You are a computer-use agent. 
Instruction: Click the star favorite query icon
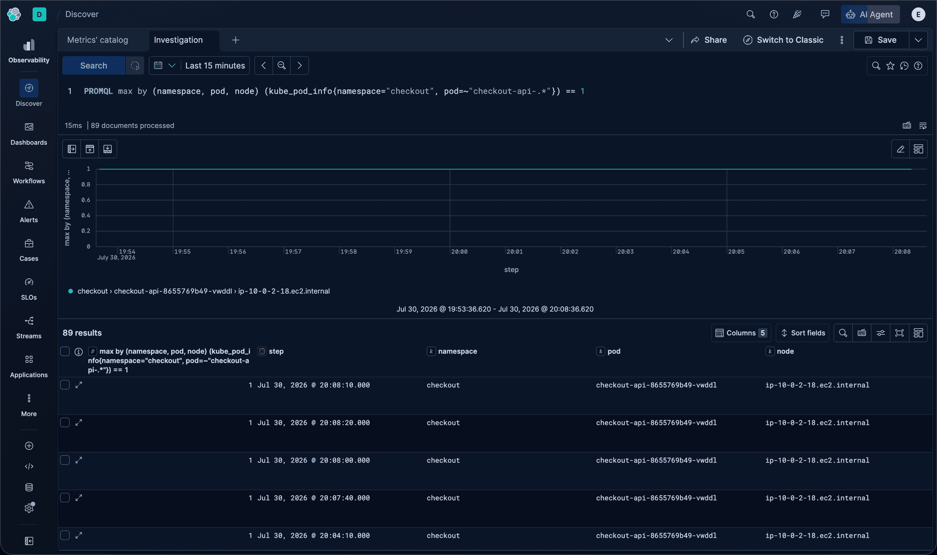pyautogui.click(x=890, y=65)
